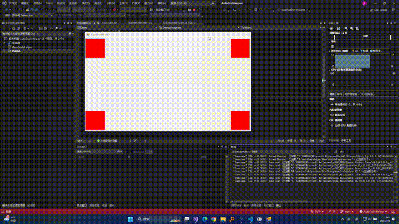Open the process Demo.exe dropdown
Viewport: 399px width, 224px height.
[x=32, y=15]
